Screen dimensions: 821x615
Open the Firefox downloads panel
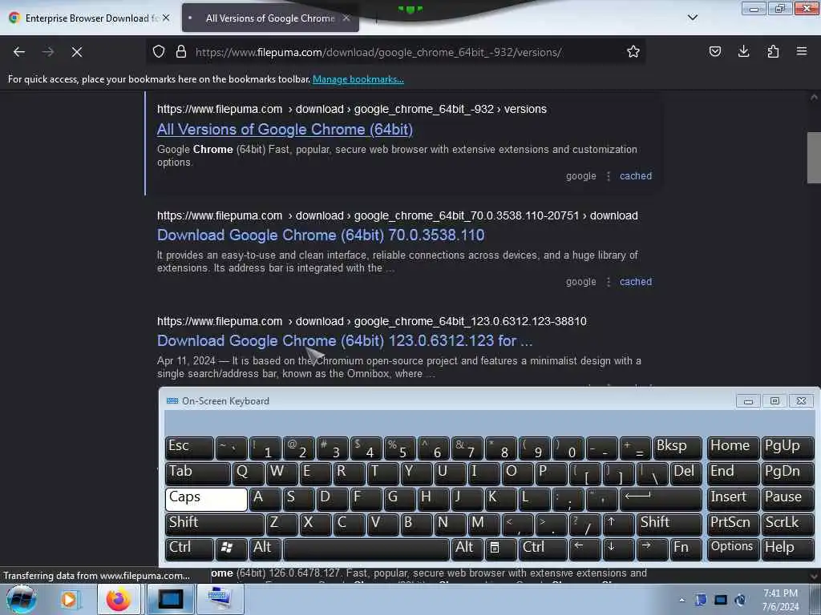point(743,52)
